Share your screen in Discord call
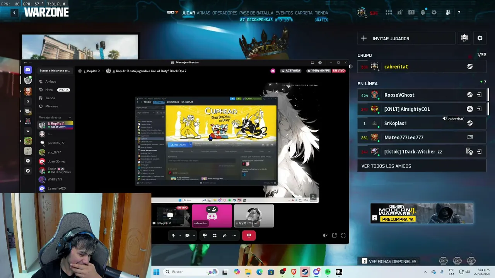The image size is (495, 278). pos(205,236)
